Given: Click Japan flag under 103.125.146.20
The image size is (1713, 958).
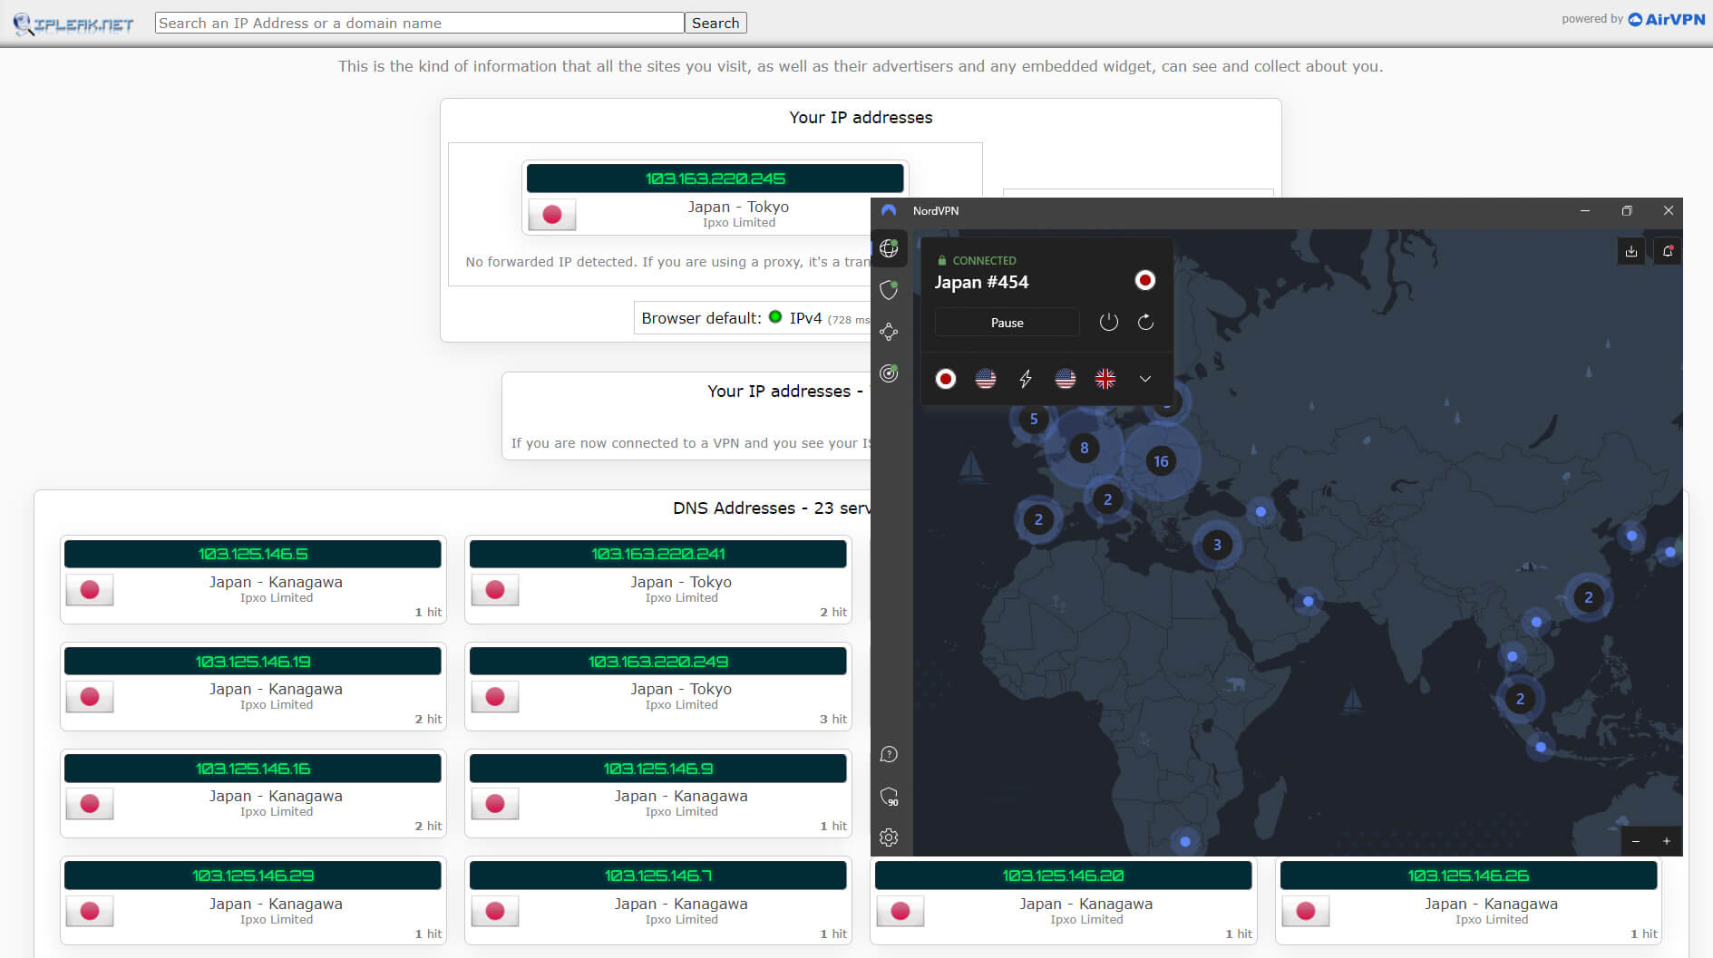Looking at the screenshot, I should click(900, 911).
